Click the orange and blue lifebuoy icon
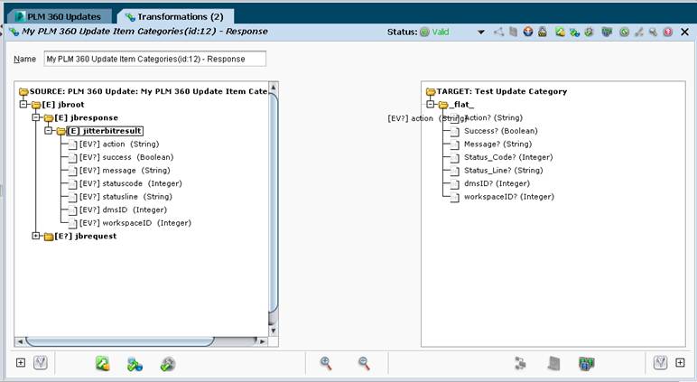The height and width of the screenshot is (382, 697). (527, 32)
